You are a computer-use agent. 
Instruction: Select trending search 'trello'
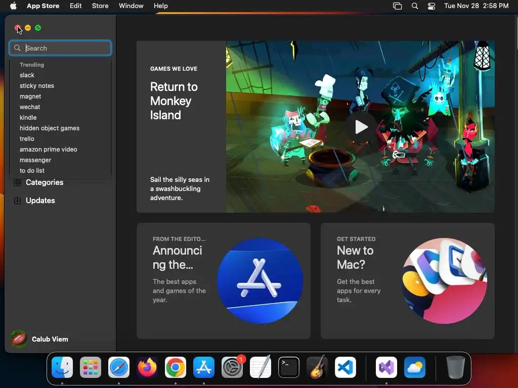[27, 138]
